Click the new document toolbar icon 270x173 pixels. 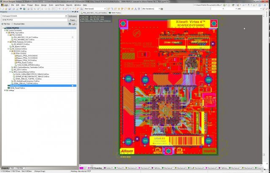tap(3, 9)
